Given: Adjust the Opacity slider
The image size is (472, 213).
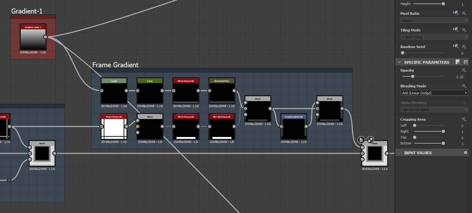Looking at the screenshot, I should [x=412, y=76].
